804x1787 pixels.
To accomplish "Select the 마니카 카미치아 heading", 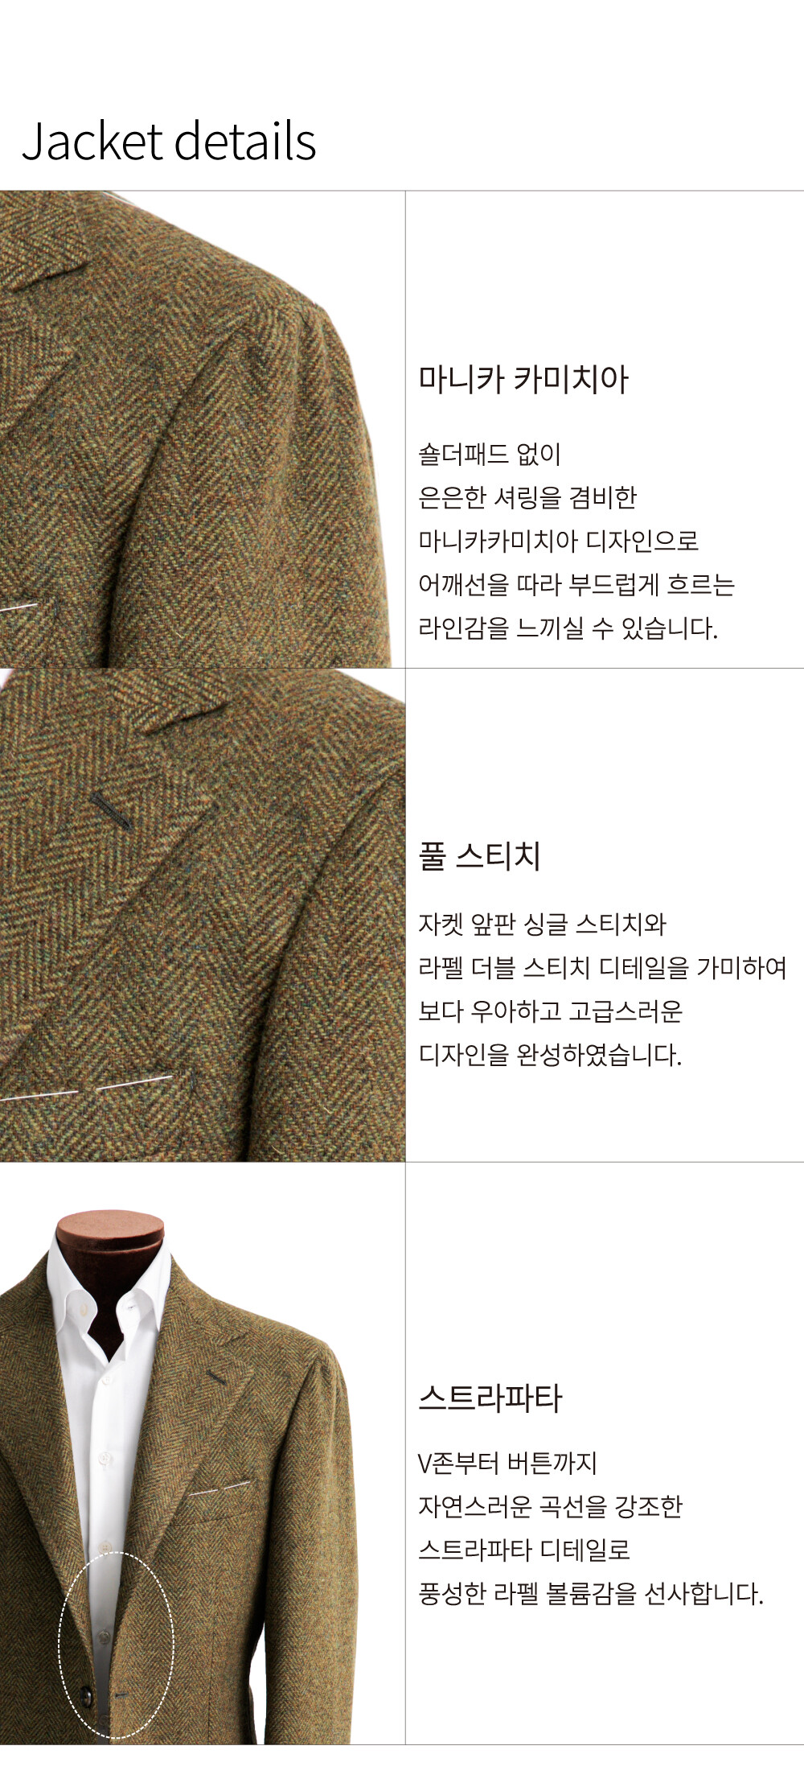I will [523, 379].
